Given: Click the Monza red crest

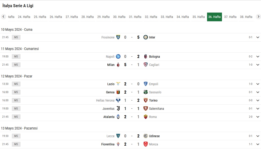Looking at the screenshot, I should click(145, 144).
